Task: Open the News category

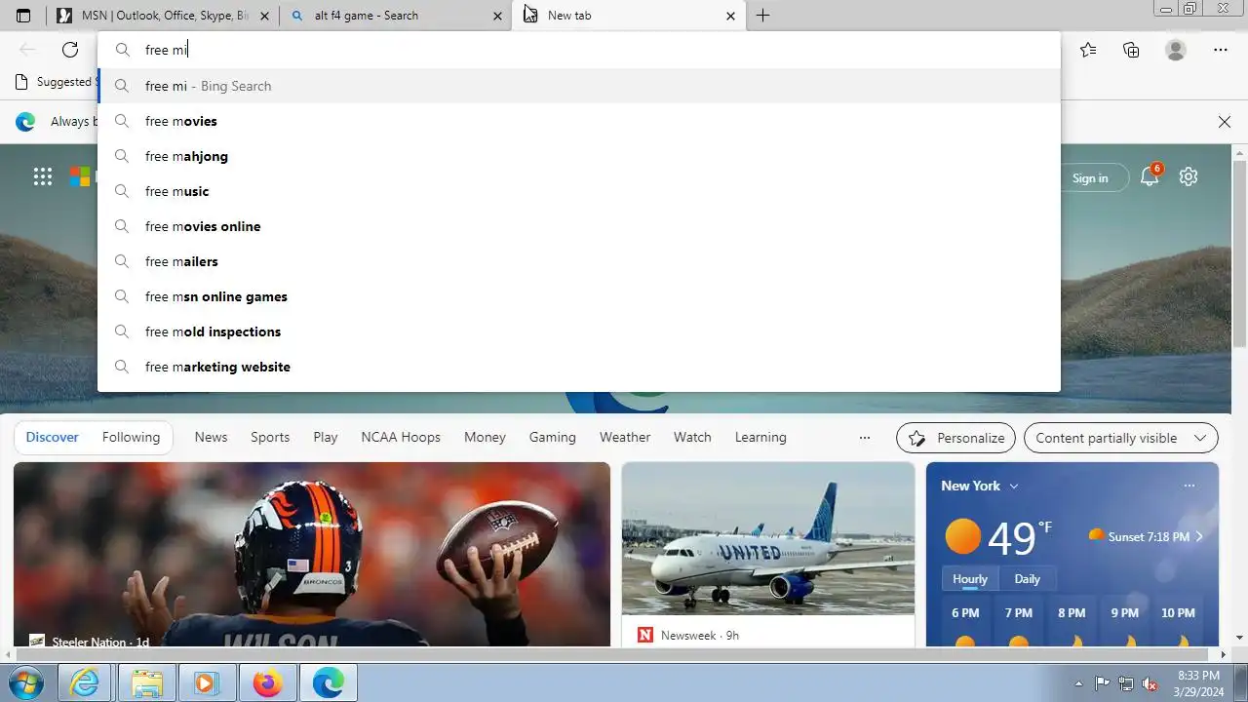Action: tap(211, 438)
